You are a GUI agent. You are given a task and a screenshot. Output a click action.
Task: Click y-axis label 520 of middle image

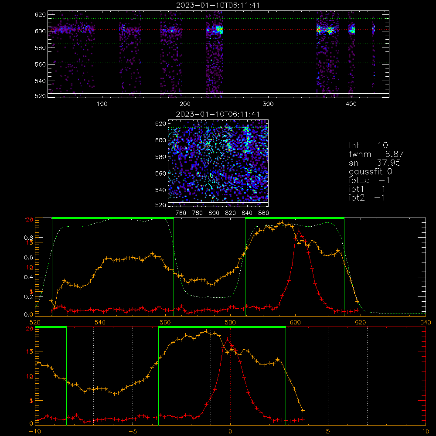161,205
